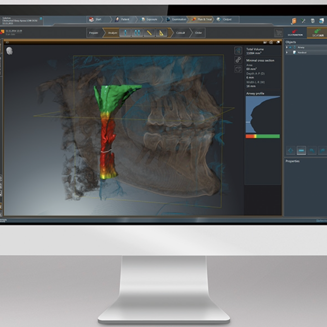
Task: Click the single blue figure tool in Analyze
Action: [x=125, y=33]
